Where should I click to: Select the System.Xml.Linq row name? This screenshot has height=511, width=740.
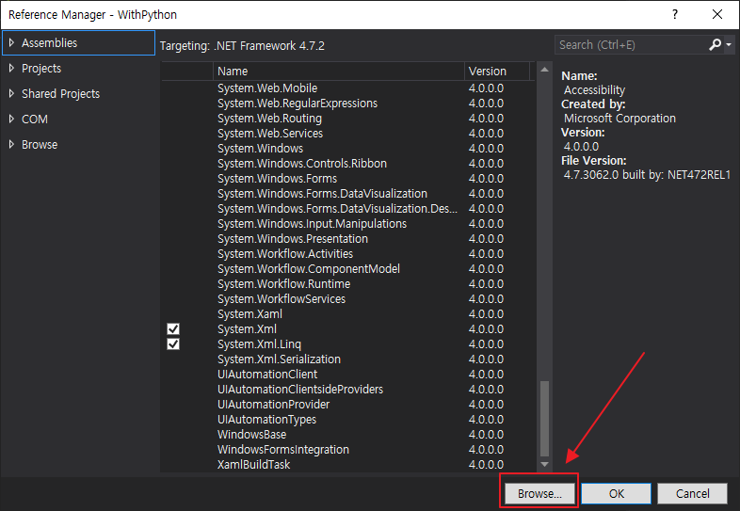259,344
